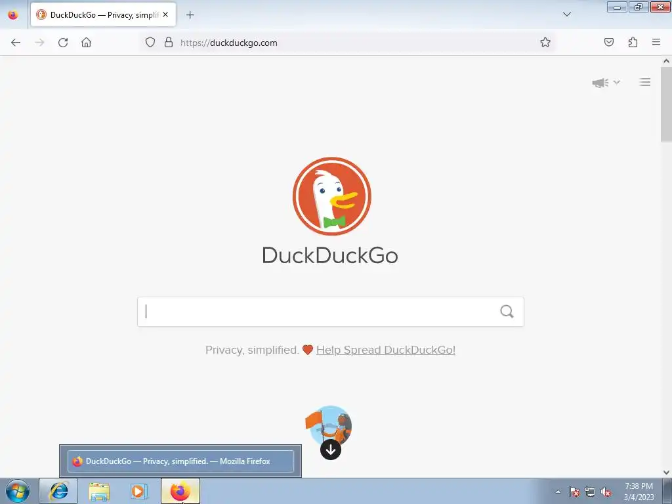
Task: Expand the list all tabs chevron
Action: tap(567, 14)
